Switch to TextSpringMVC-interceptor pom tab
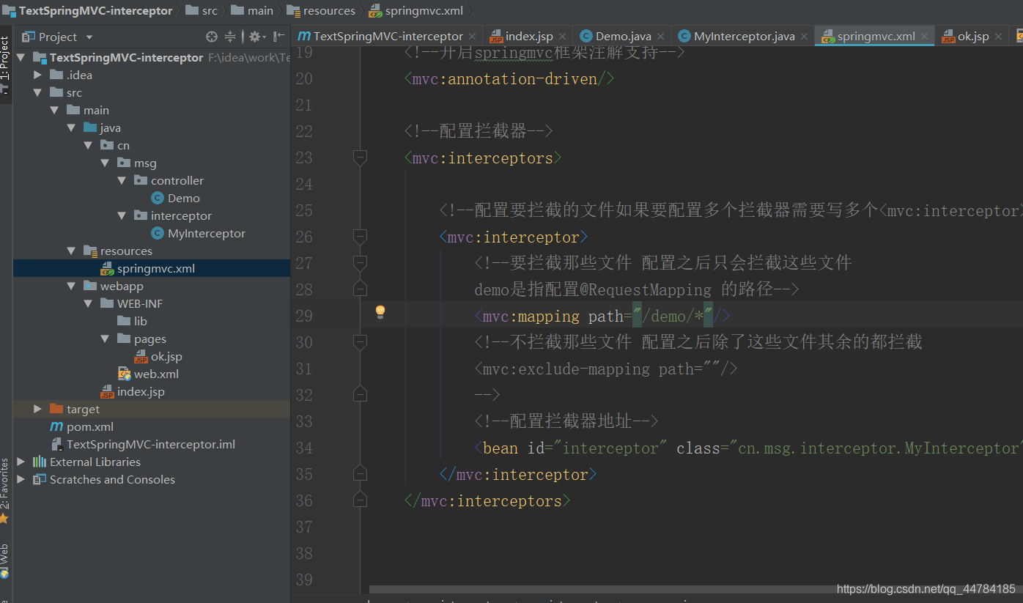Image resolution: width=1023 pixels, height=603 pixels. [x=388, y=36]
